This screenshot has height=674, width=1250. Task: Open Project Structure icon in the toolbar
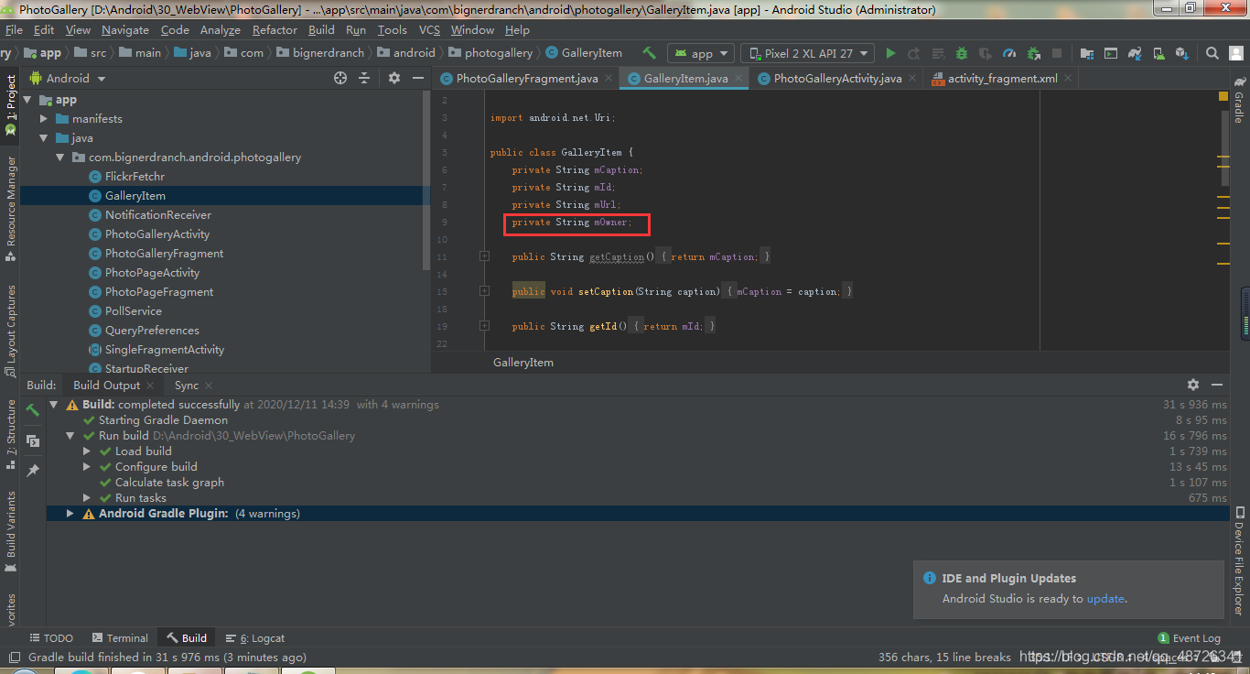(x=1086, y=53)
